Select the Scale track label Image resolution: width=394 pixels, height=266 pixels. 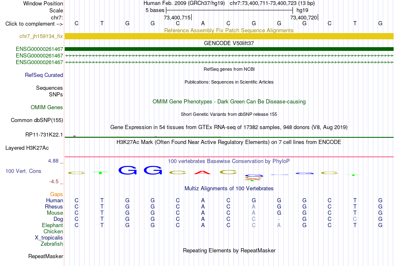click(56, 10)
